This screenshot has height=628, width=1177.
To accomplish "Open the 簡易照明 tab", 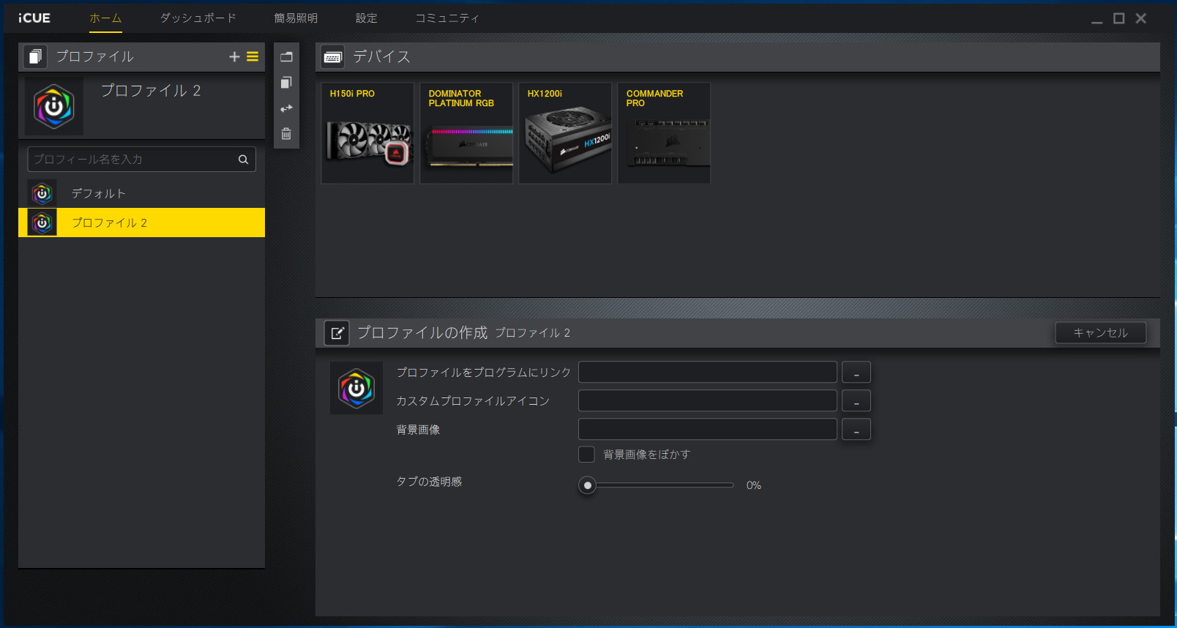I will [x=296, y=18].
